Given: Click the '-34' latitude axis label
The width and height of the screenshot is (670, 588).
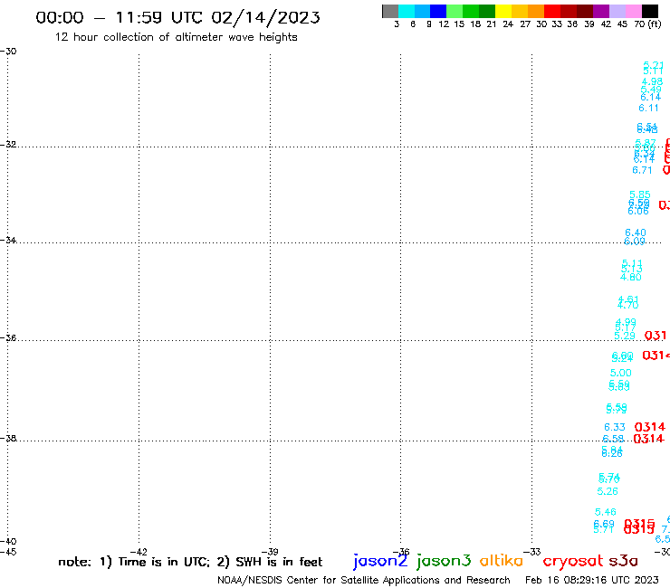Looking at the screenshot, I should point(8,241).
